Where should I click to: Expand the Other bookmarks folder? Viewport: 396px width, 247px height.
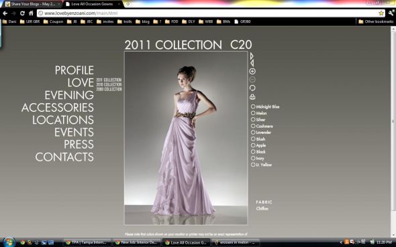pyautogui.click(x=376, y=21)
